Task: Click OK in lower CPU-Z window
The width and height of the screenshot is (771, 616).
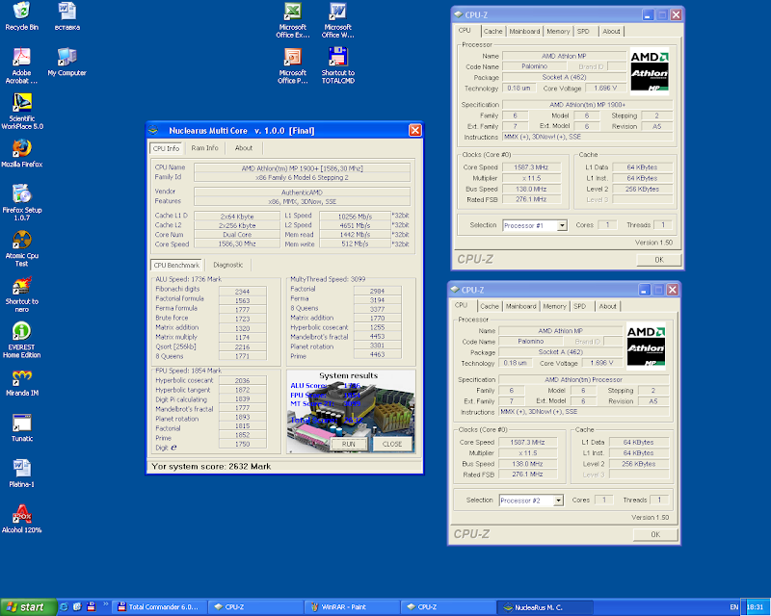Action: coord(655,534)
